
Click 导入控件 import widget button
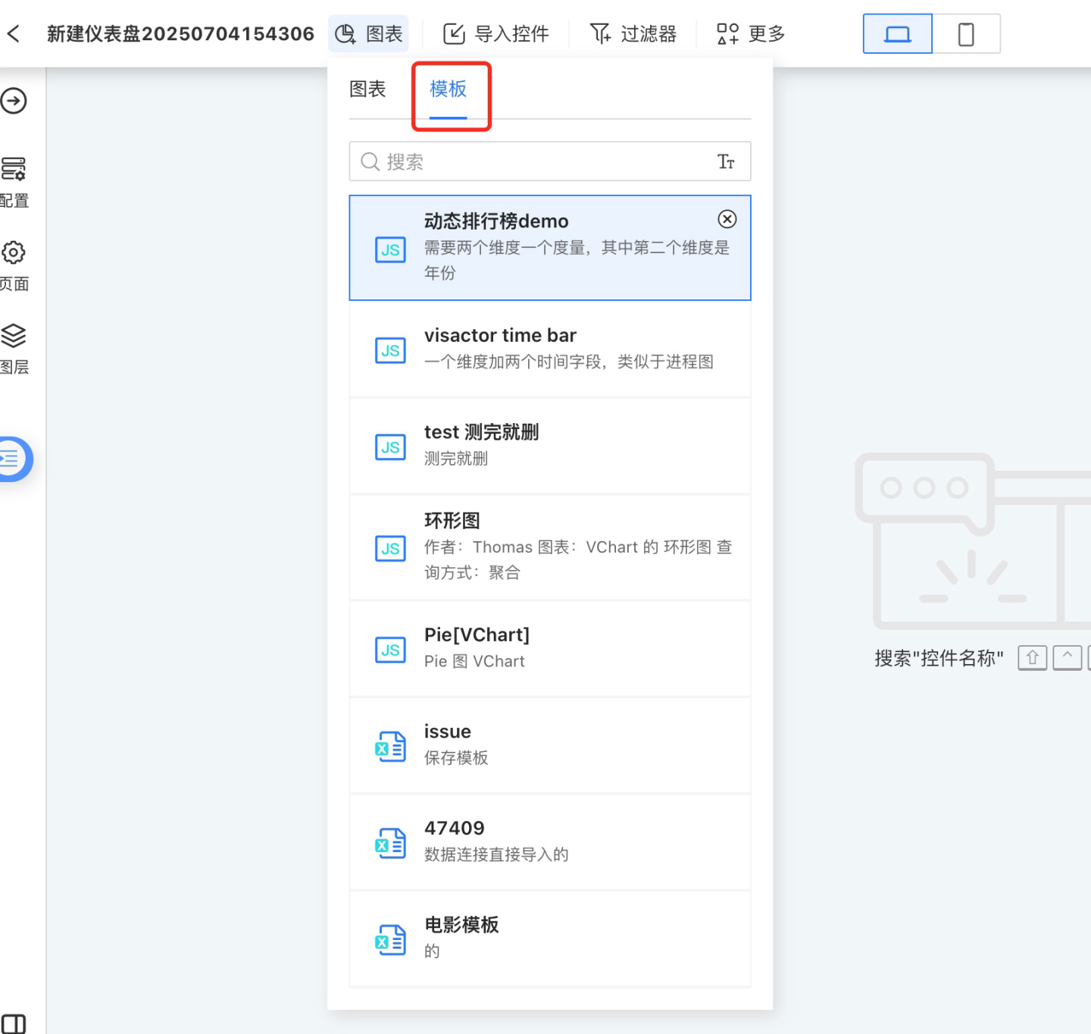496,33
